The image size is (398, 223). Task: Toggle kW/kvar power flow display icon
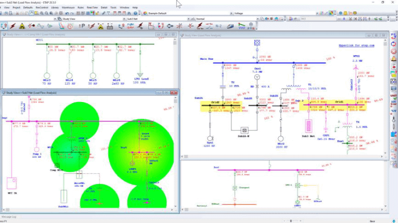click(x=394, y=103)
